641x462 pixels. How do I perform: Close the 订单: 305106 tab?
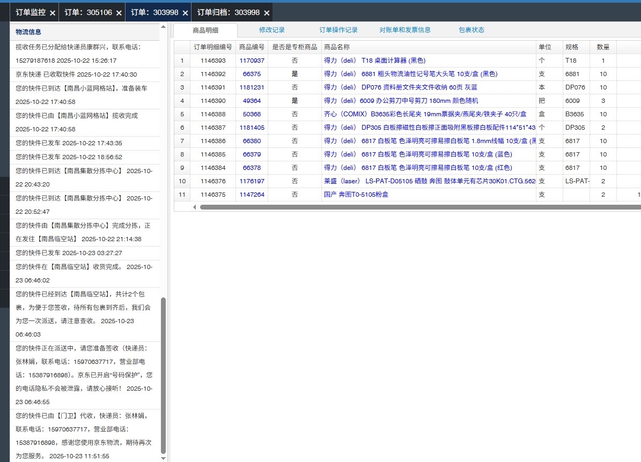tap(119, 12)
